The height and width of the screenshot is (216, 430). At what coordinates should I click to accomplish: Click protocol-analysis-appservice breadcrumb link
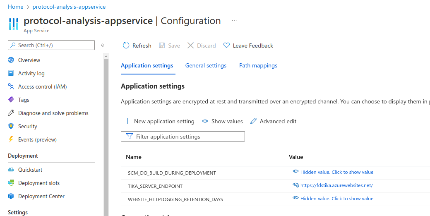pyautogui.click(x=69, y=7)
